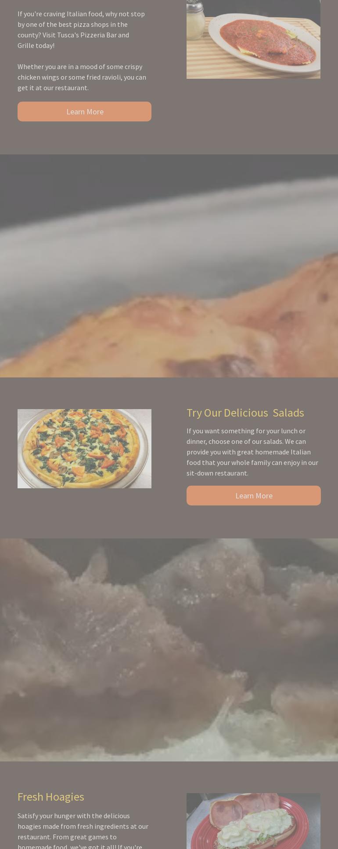Click the sit-down restaurant text
Screen dimensions: 338x849
pos(217,473)
